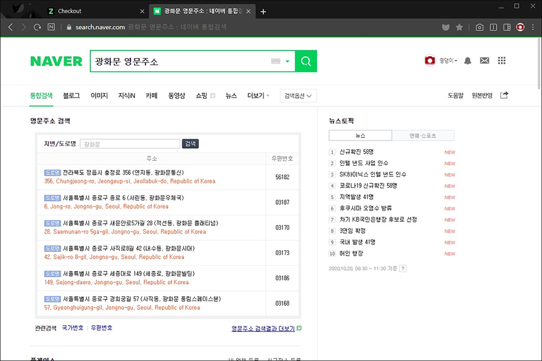Image resolution: width=542 pixels, height=361 pixels.
Task: Go back to the previous page
Action: (x=11, y=27)
